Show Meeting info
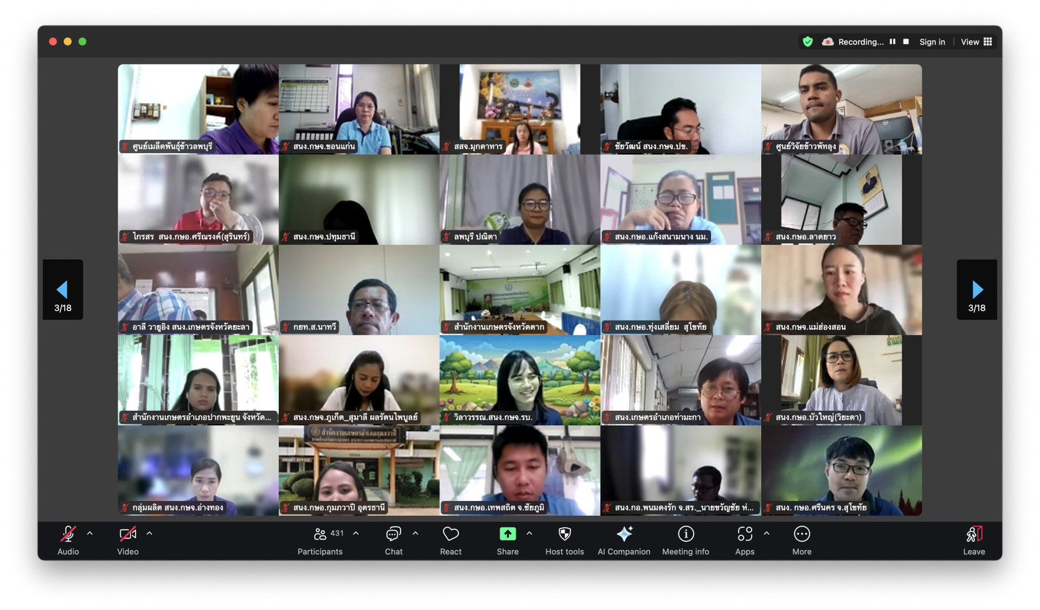Image resolution: width=1040 pixels, height=610 pixels. (685, 535)
